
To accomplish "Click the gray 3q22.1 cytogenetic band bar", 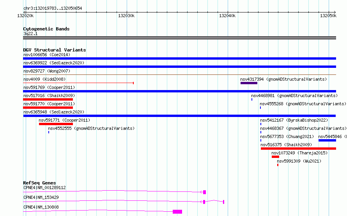I will pos(179,38).
